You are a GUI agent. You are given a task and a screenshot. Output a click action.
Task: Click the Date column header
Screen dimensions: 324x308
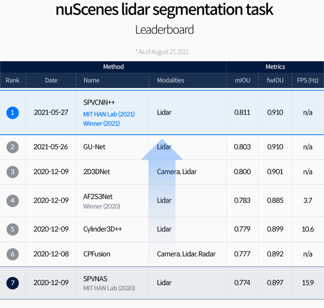pyautogui.click(x=51, y=80)
